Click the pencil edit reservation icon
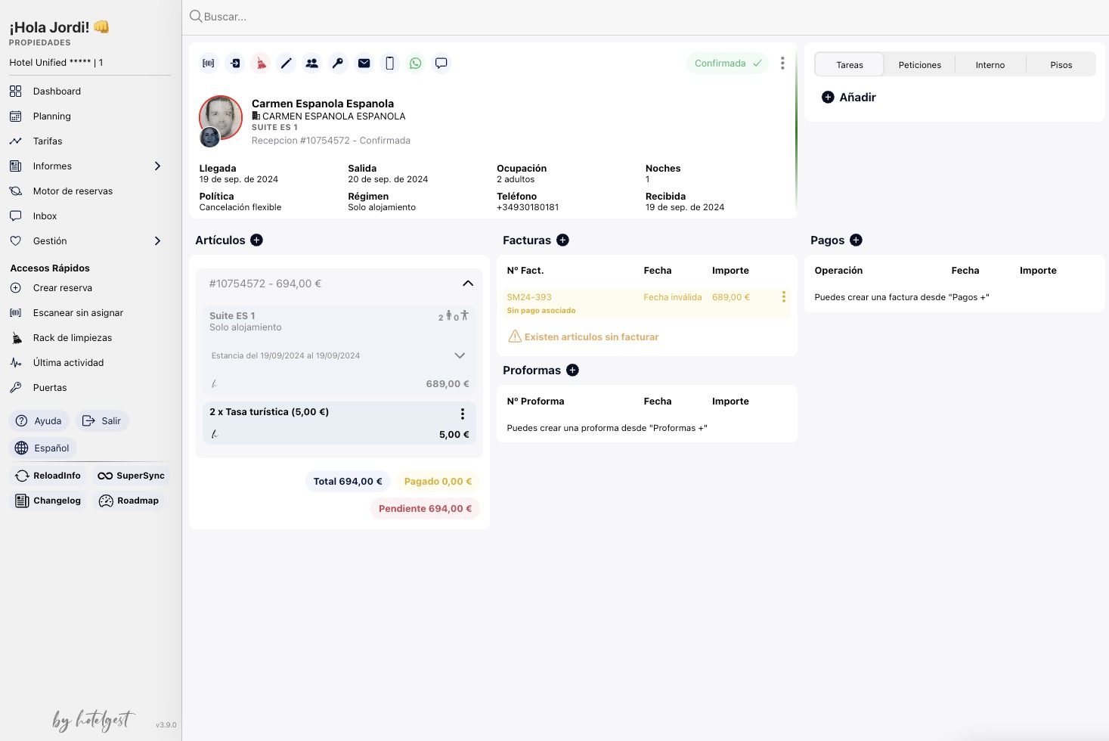 (x=287, y=64)
